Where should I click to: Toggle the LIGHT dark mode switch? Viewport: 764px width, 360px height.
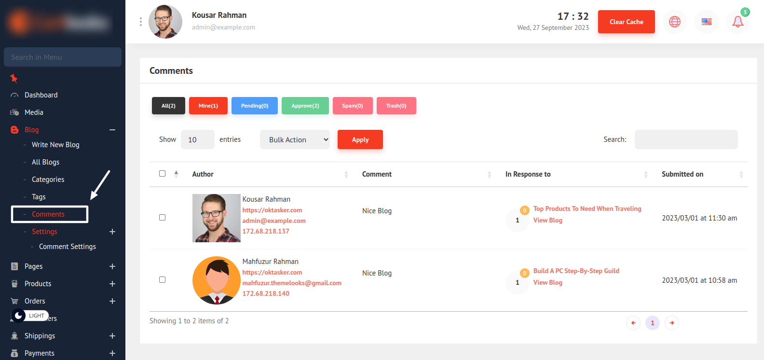[30, 316]
